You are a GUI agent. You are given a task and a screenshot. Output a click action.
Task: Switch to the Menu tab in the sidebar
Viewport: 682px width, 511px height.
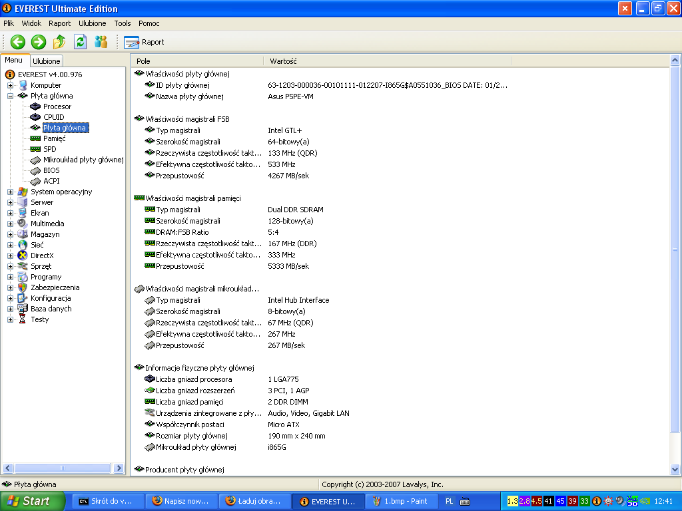click(x=14, y=61)
